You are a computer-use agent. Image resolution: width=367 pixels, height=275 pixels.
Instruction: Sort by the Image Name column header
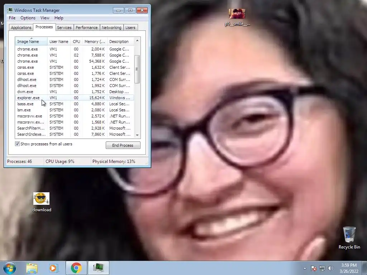coord(32,42)
